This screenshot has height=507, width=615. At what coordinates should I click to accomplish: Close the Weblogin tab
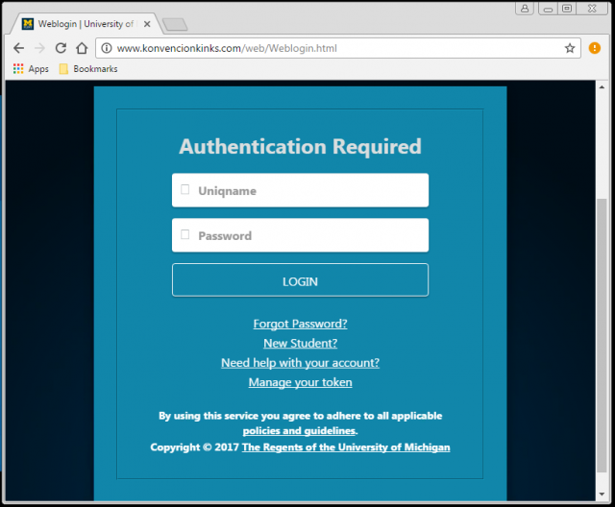pyautogui.click(x=147, y=24)
